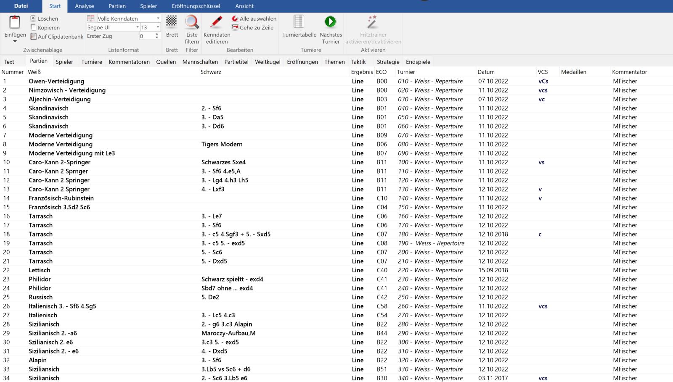This screenshot has height=382, width=673.
Task: Switch to the Eröffnungen tab
Action: (x=302, y=62)
